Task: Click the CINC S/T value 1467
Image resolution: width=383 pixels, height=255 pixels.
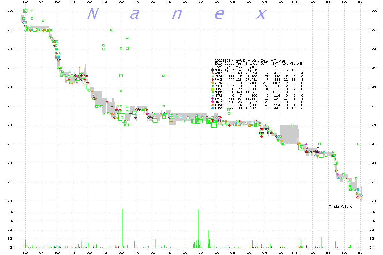Action: 276,83
